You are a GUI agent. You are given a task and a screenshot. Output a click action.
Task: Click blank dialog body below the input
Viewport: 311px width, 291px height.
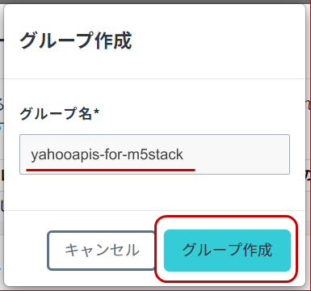click(154, 192)
